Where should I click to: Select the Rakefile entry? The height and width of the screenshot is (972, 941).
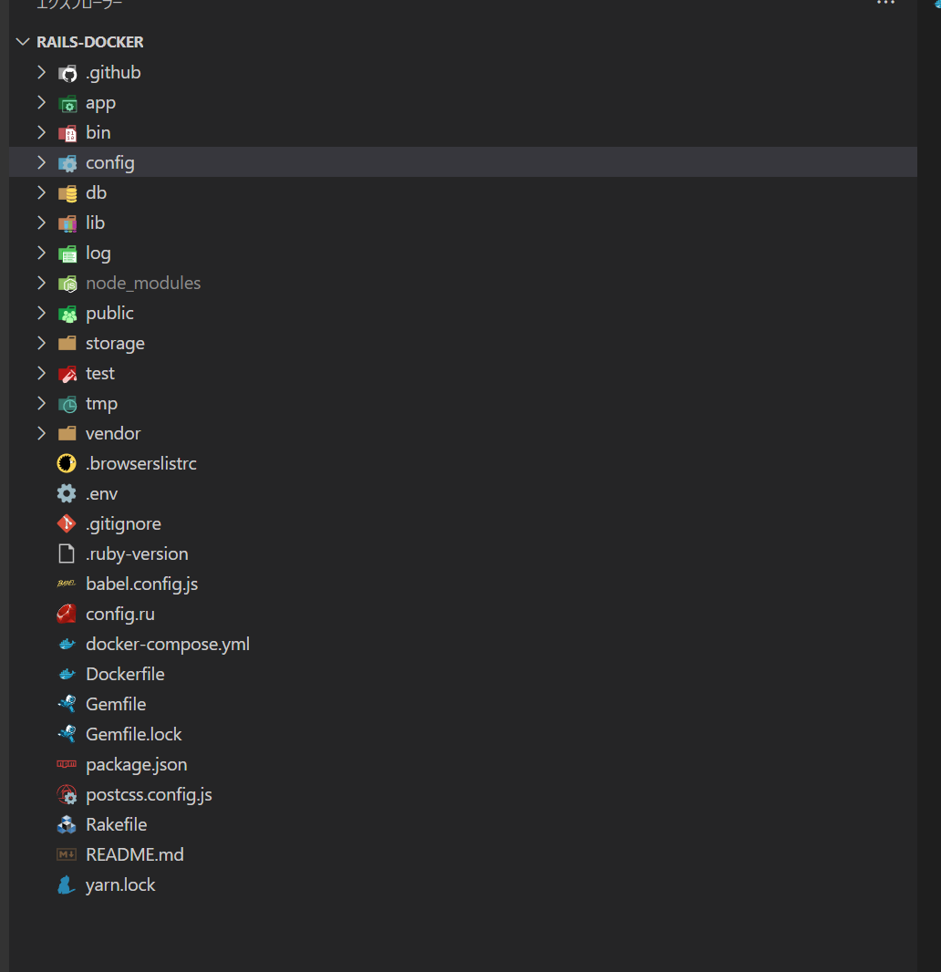(116, 825)
